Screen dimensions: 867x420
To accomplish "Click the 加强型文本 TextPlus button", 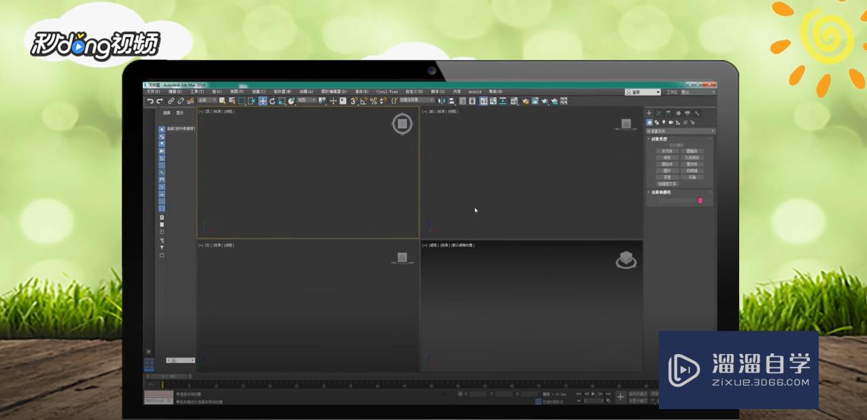I will click(x=667, y=183).
